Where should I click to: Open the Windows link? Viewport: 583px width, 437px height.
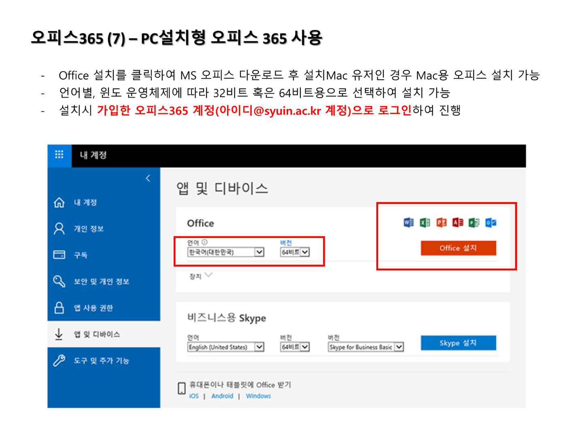pyautogui.click(x=258, y=396)
